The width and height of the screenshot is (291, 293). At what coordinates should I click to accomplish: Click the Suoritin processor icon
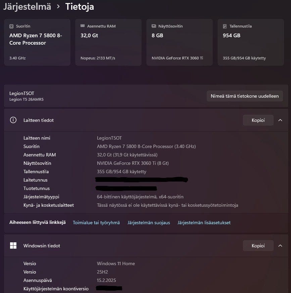pos(11,27)
